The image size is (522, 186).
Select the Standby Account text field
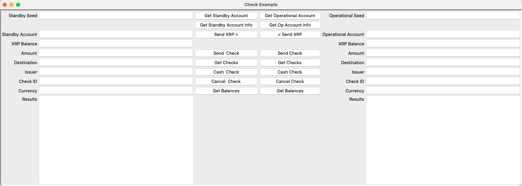click(x=116, y=34)
